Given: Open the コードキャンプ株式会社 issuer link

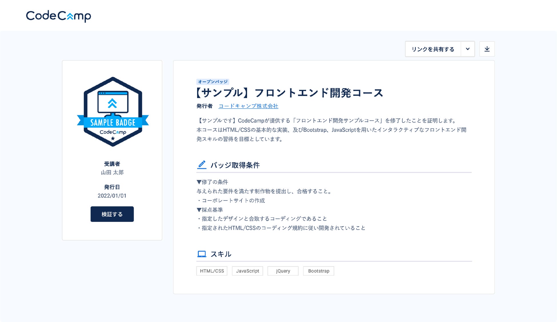Looking at the screenshot, I should (x=249, y=106).
